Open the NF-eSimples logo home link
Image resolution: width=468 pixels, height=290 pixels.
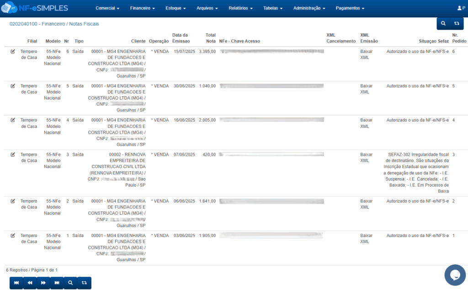click(35, 8)
